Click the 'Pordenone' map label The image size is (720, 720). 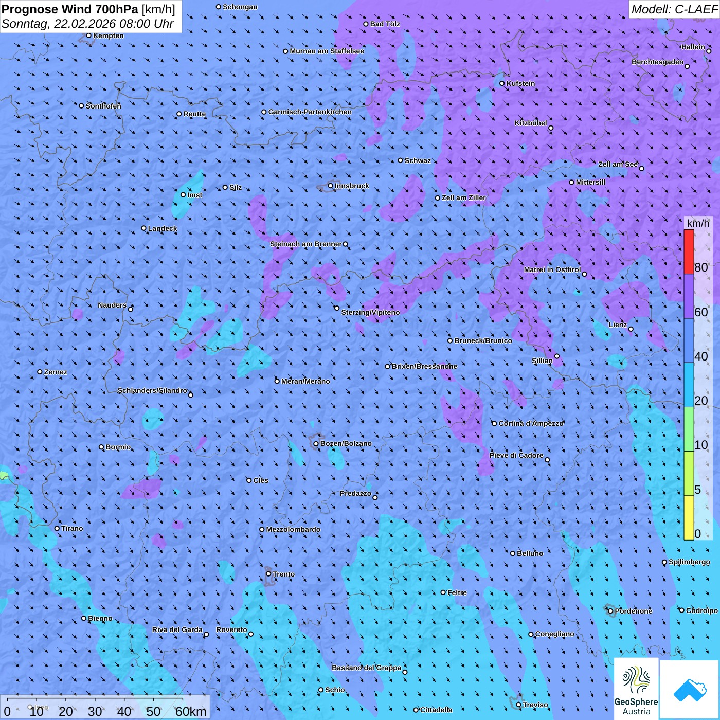coord(634,611)
